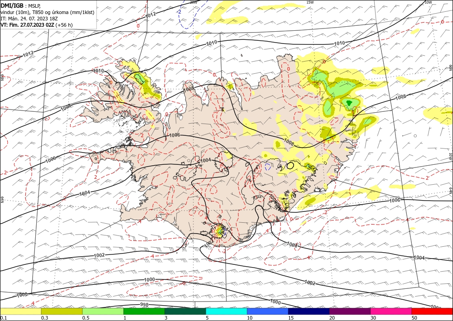
Task: Click the olive 0.3 legend swatch
Action: pyautogui.click(x=62, y=311)
